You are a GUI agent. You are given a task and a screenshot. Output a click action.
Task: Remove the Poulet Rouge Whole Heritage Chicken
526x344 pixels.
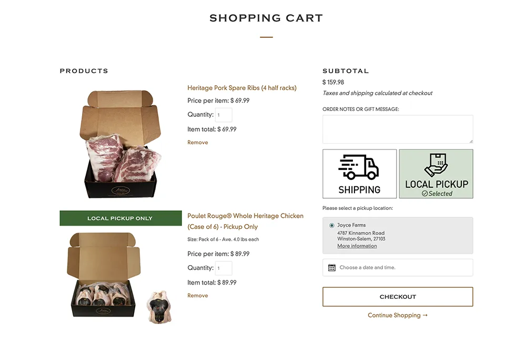197,295
